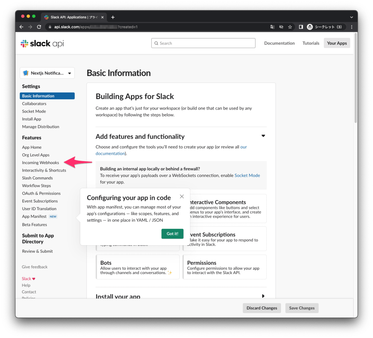
Task: Click the Socket Mode link in notice
Action: click(247, 176)
